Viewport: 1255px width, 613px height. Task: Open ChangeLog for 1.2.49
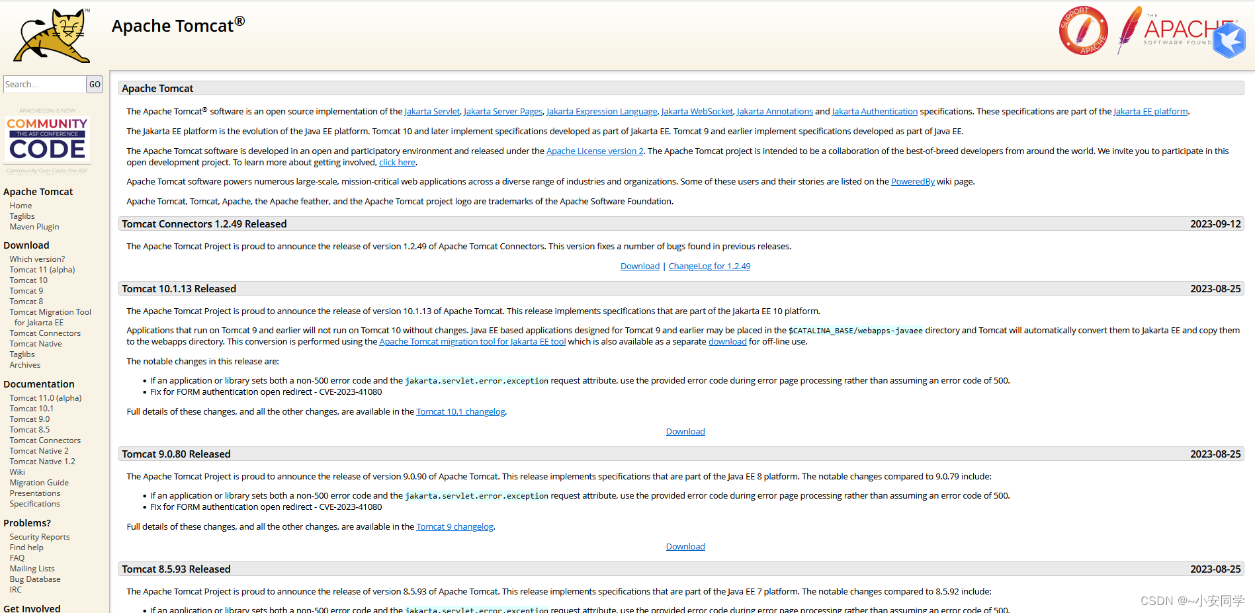pos(709,266)
